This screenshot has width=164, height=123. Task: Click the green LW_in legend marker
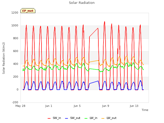coord(86,118)
